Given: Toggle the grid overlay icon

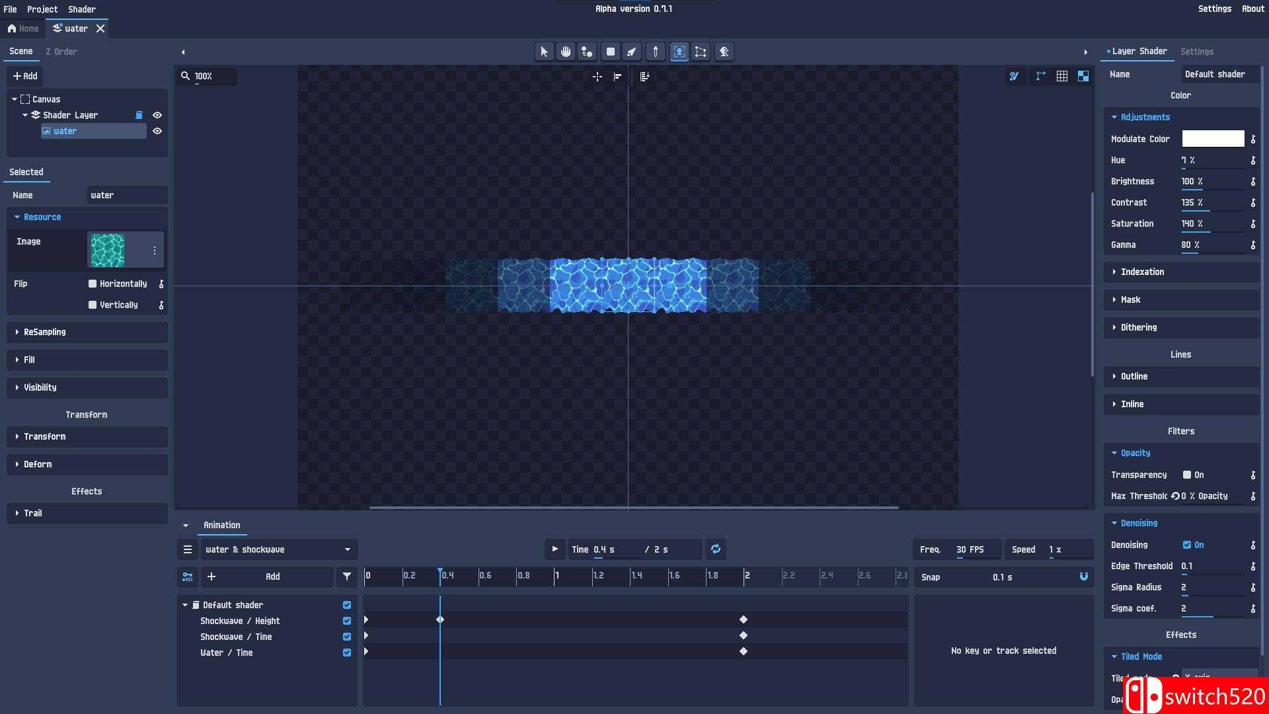Looking at the screenshot, I should click(1063, 75).
